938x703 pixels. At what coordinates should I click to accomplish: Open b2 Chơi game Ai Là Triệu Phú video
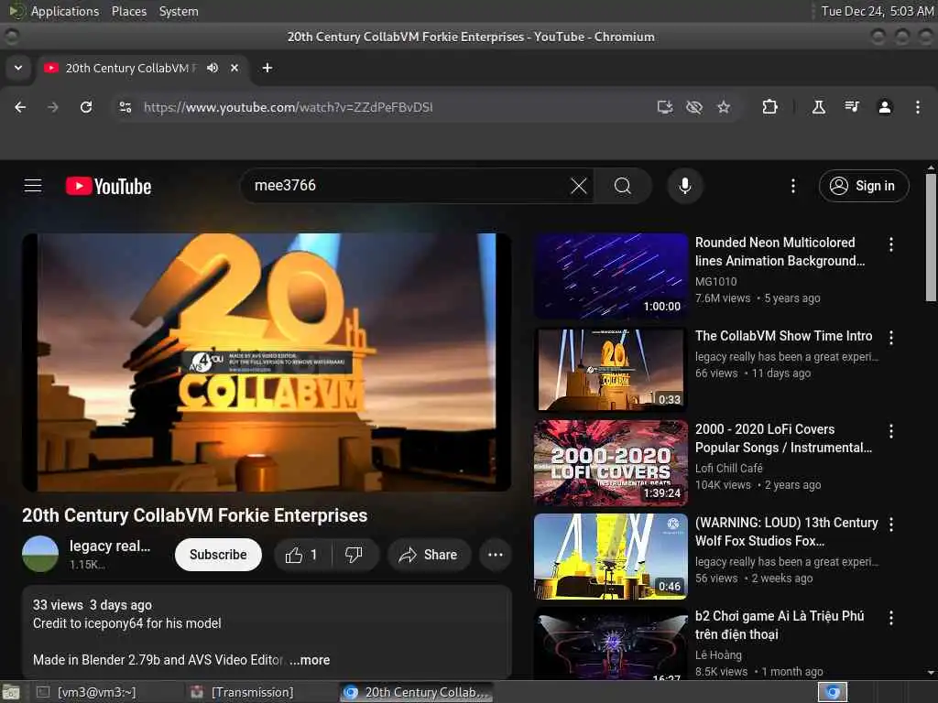tap(780, 624)
